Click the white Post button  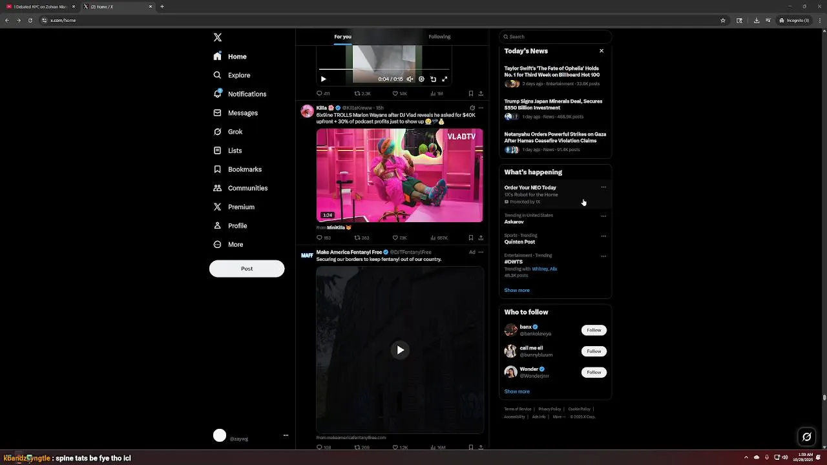(x=247, y=269)
